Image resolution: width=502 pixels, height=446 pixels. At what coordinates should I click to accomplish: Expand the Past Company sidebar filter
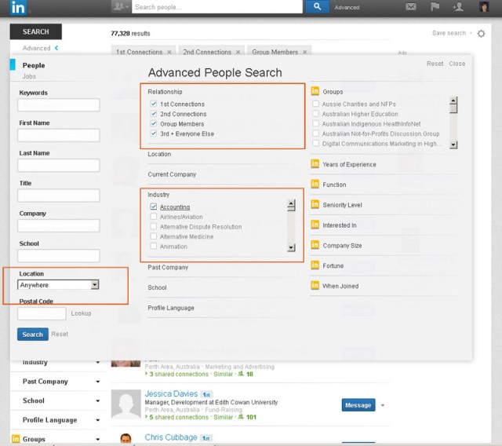tap(97, 382)
